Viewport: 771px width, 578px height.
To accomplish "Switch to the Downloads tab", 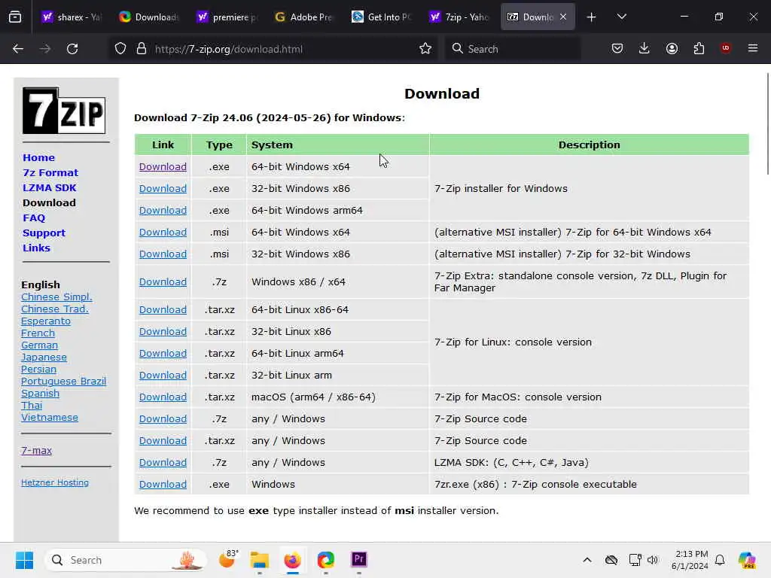I will pos(150,17).
